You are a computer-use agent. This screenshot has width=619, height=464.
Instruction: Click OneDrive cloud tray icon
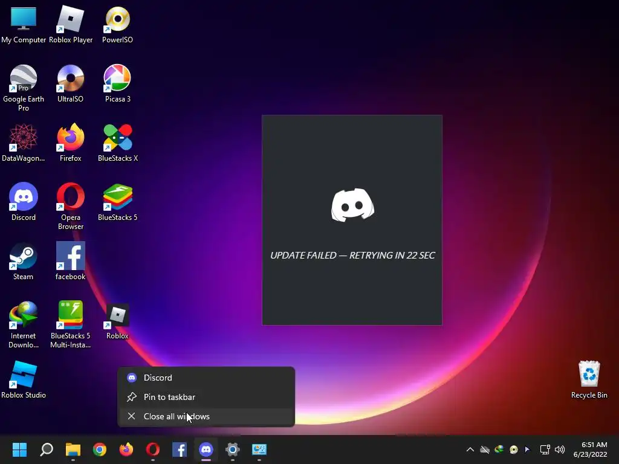tap(485, 449)
